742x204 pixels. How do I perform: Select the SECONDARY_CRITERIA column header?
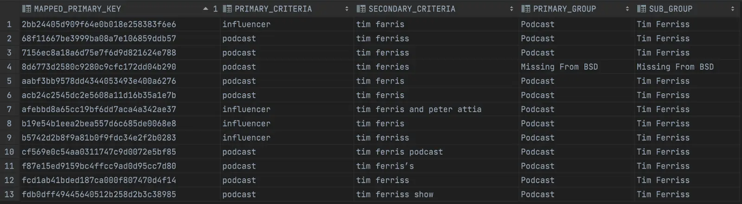coord(435,9)
